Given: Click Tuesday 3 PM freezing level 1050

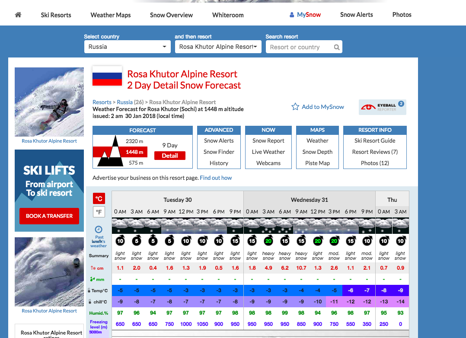Looking at the screenshot, I should point(202,324).
